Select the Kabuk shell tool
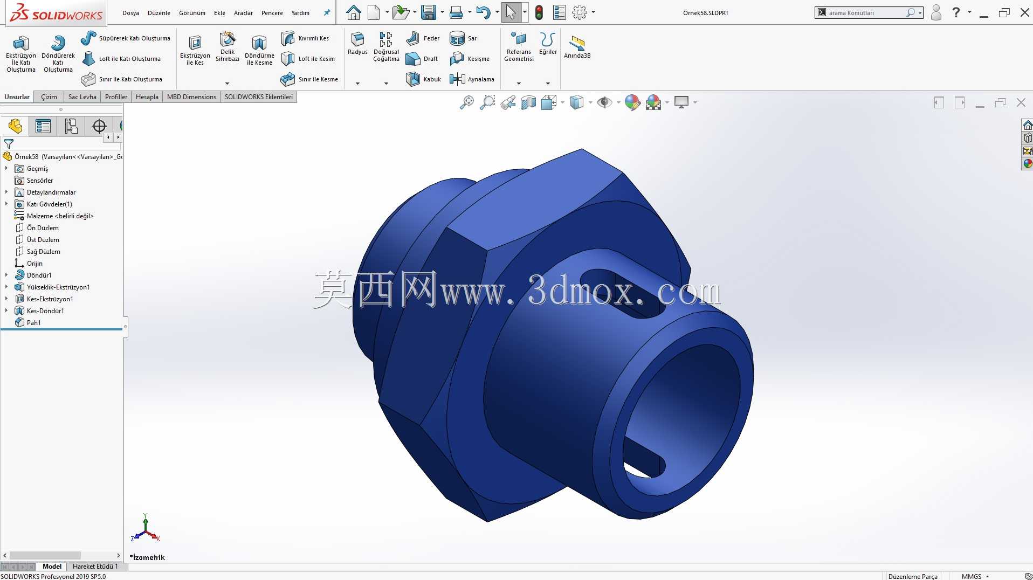1033x580 pixels. [x=424, y=79]
